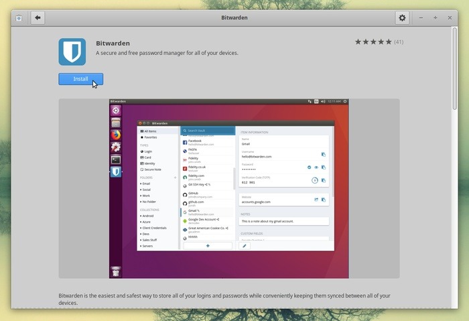Go back with the arrow button
Screen dimensions: 469x321
38,17
